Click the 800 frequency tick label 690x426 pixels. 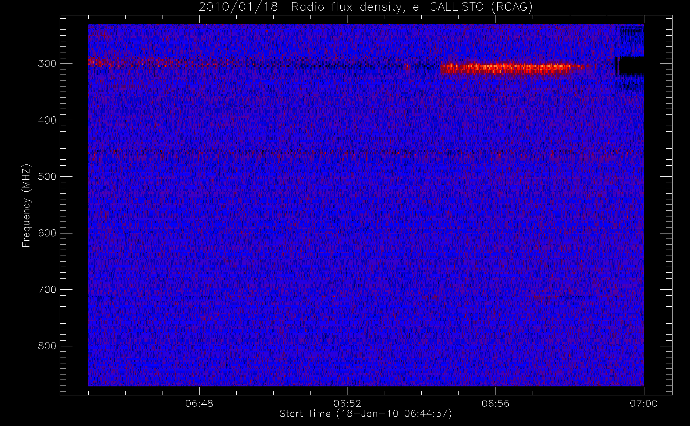tap(47, 346)
